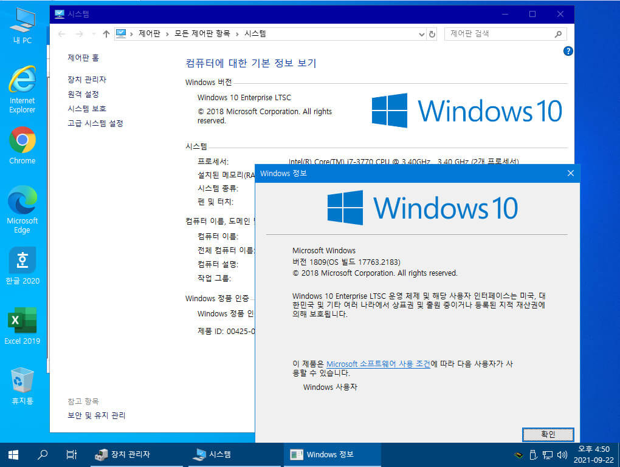Screen dimensions: 620x467
Task: Minimize the 시스템 window
Action: coord(505,14)
